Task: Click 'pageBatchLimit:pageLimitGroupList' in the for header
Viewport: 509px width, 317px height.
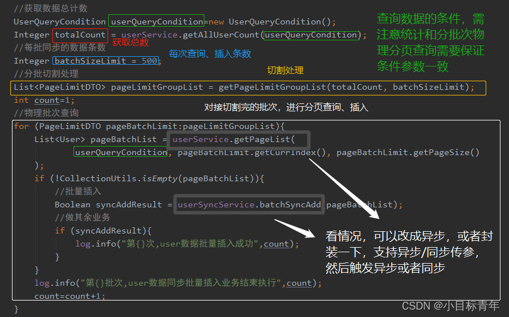Action: [x=190, y=126]
